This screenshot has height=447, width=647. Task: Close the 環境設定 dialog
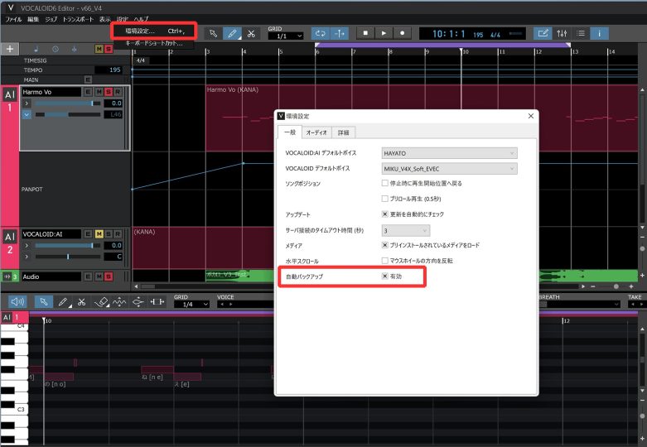click(x=531, y=116)
